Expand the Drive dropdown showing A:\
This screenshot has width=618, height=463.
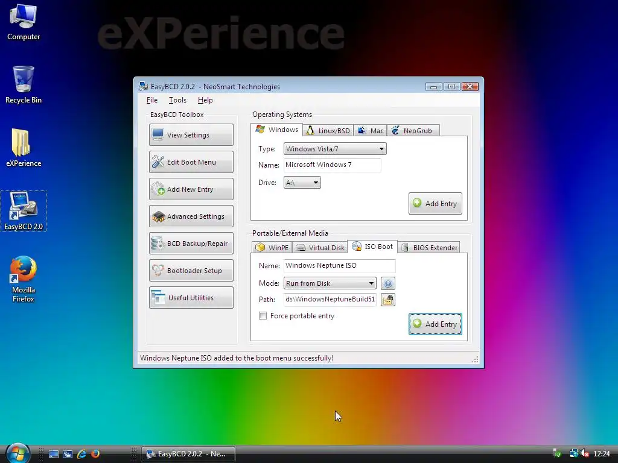coord(302,183)
